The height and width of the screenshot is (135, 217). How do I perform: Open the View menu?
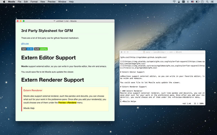click(43, 2)
